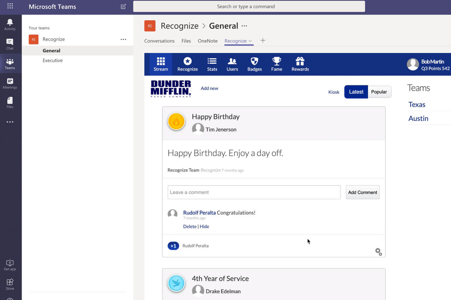
Task: Click RE team avatar in header
Action: click(x=150, y=26)
